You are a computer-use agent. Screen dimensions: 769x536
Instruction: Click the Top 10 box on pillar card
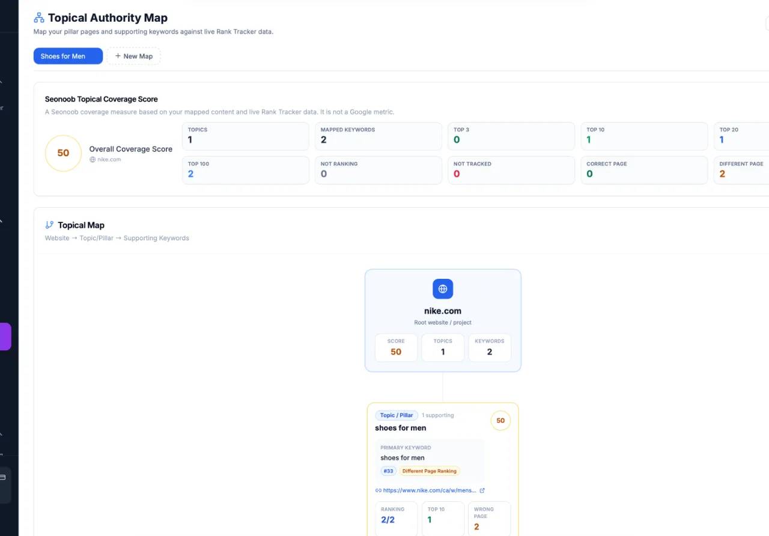443,519
